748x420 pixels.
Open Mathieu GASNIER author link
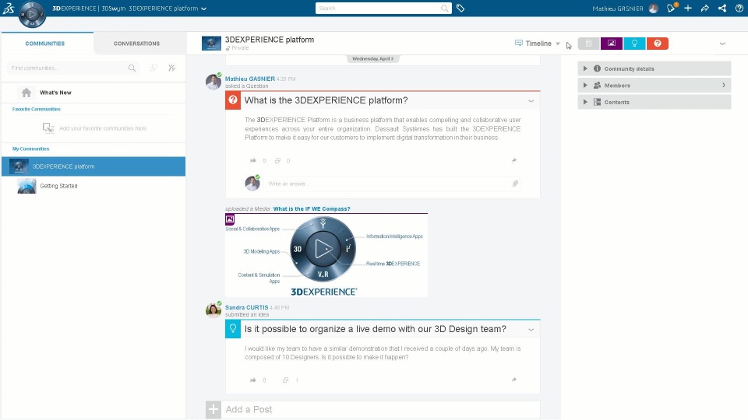[x=250, y=79]
